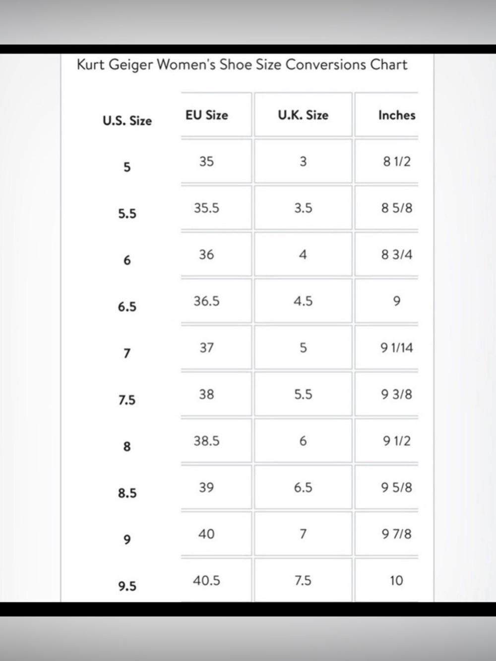Viewport: 496px width, 661px height.
Task: Click U.K. size 3.5 cell
Action: point(303,208)
